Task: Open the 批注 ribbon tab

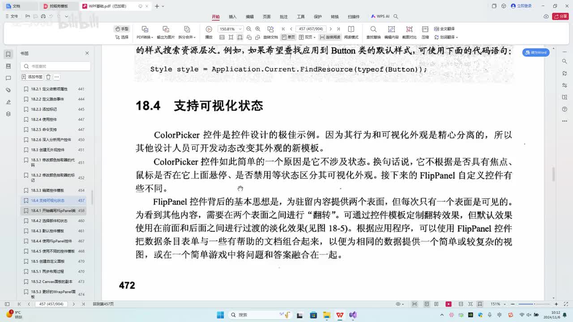Action: click(284, 17)
